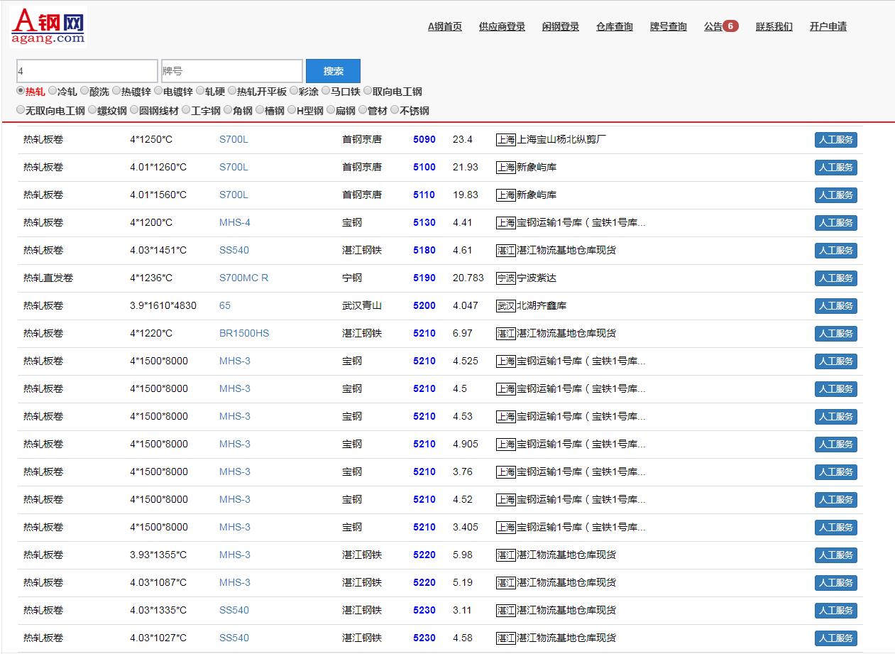
Task: Click the weight value 20.783
Action: point(468,278)
